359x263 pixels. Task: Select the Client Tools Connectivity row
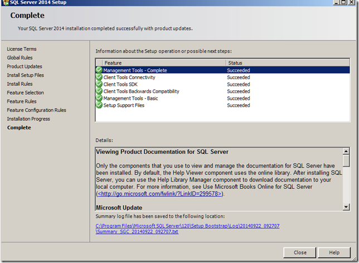222,77
